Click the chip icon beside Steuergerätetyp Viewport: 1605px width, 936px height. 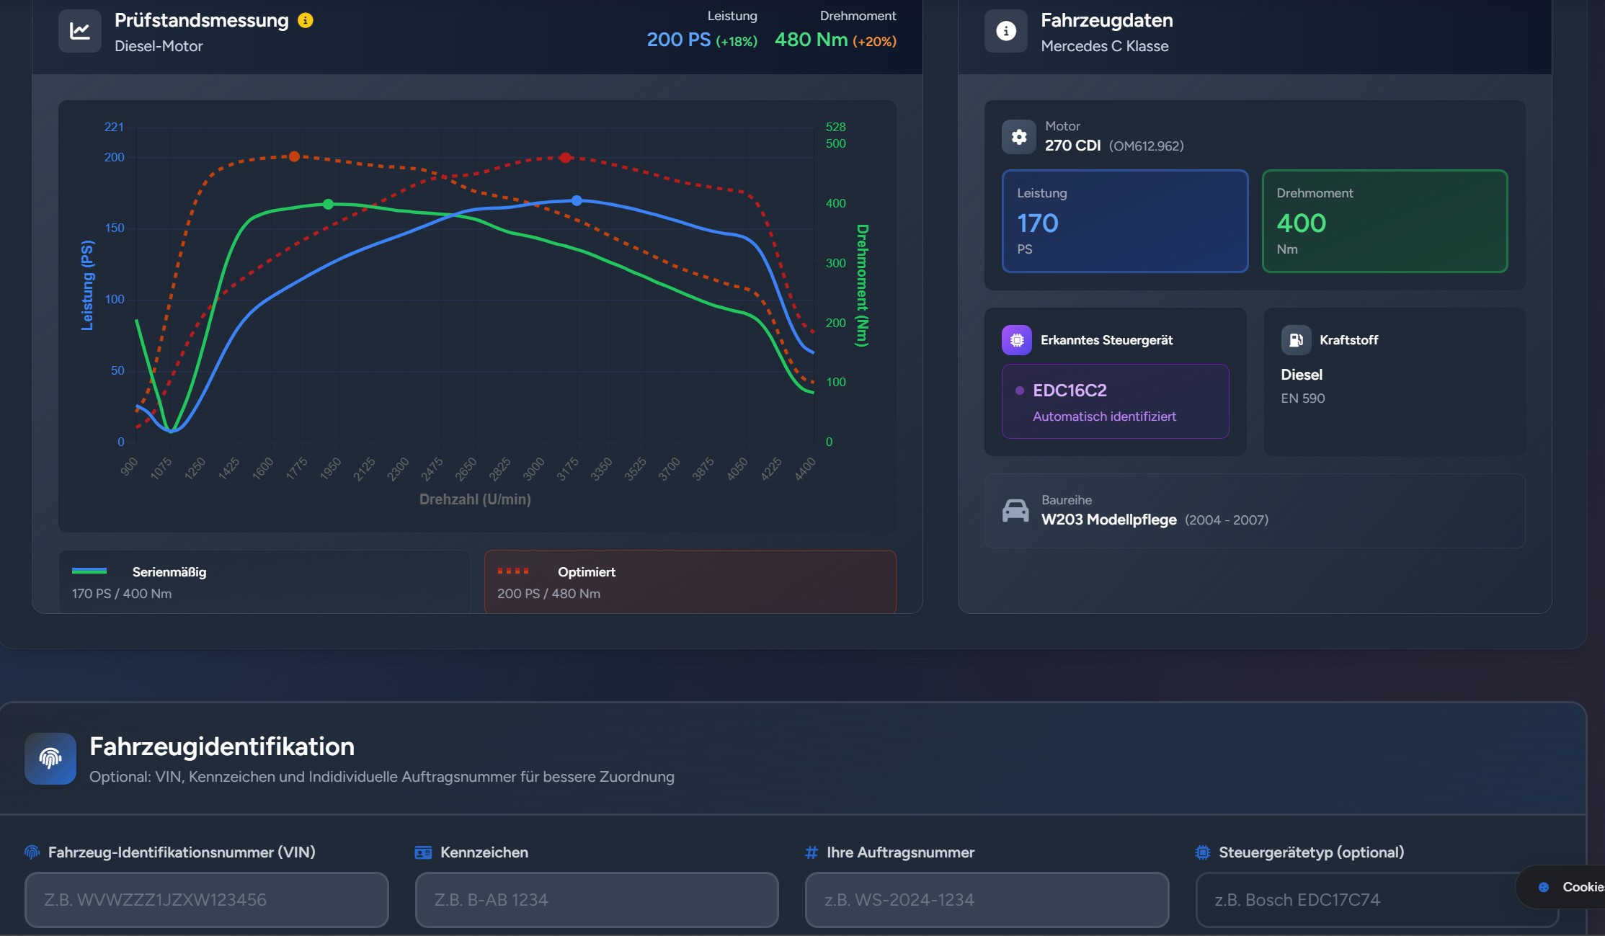point(1201,852)
